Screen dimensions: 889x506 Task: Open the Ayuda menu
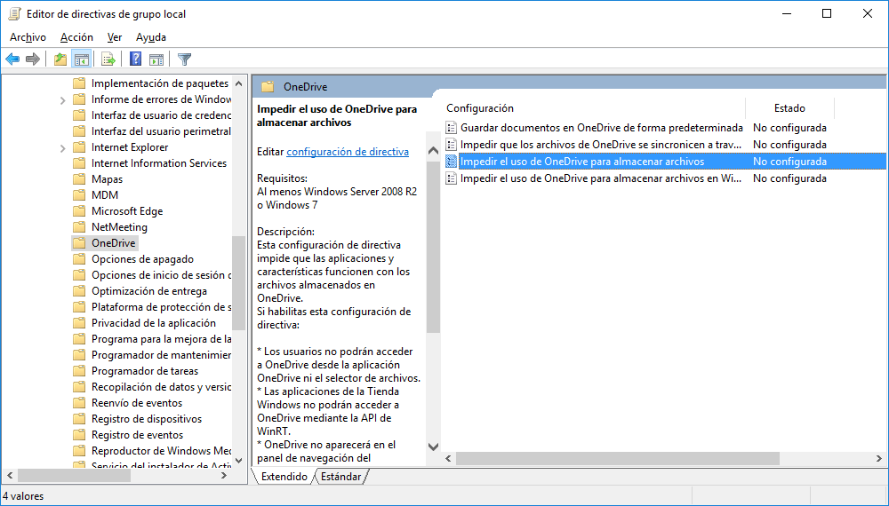tap(151, 37)
